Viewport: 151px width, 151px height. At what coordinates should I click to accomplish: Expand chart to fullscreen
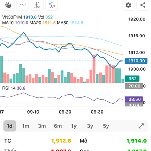click(141, 126)
